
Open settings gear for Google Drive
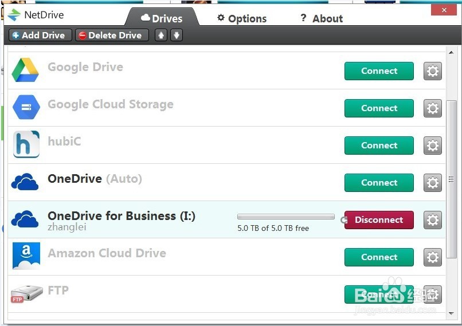point(433,71)
